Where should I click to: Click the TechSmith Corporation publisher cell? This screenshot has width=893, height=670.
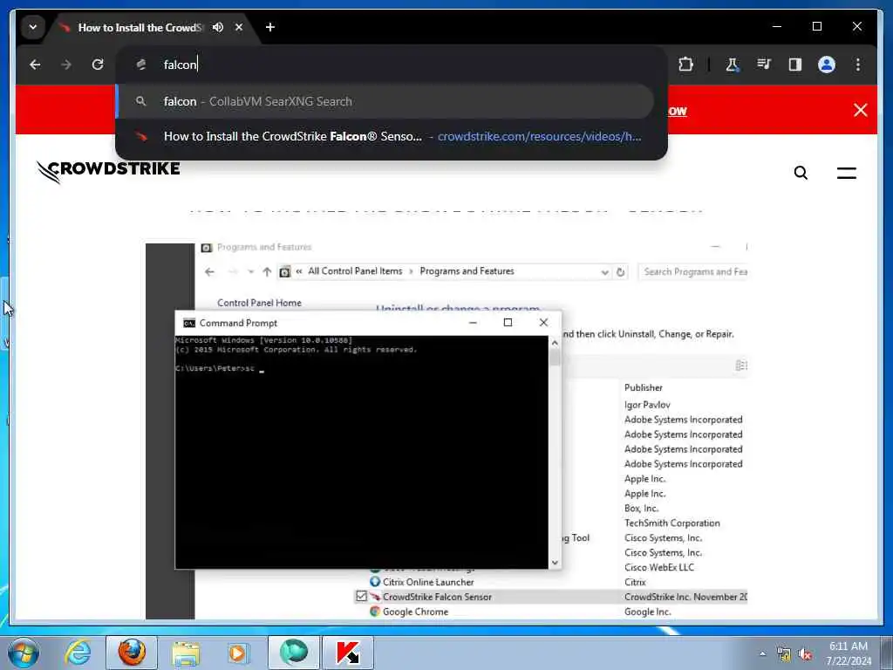[672, 523]
